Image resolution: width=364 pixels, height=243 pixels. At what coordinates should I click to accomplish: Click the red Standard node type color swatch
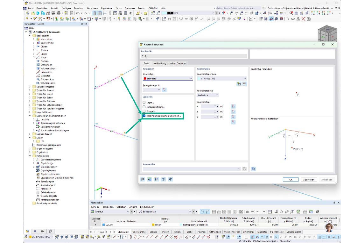tap(145, 79)
